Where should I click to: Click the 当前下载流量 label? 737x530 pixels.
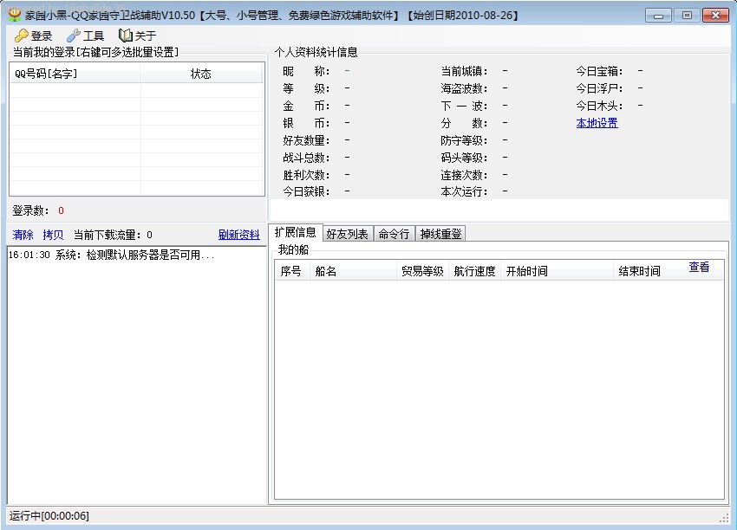coord(108,235)
